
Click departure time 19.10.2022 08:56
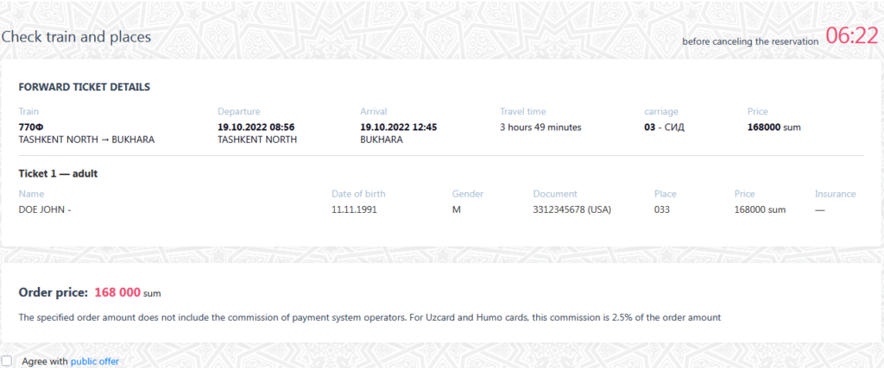(x=256, y=128)
